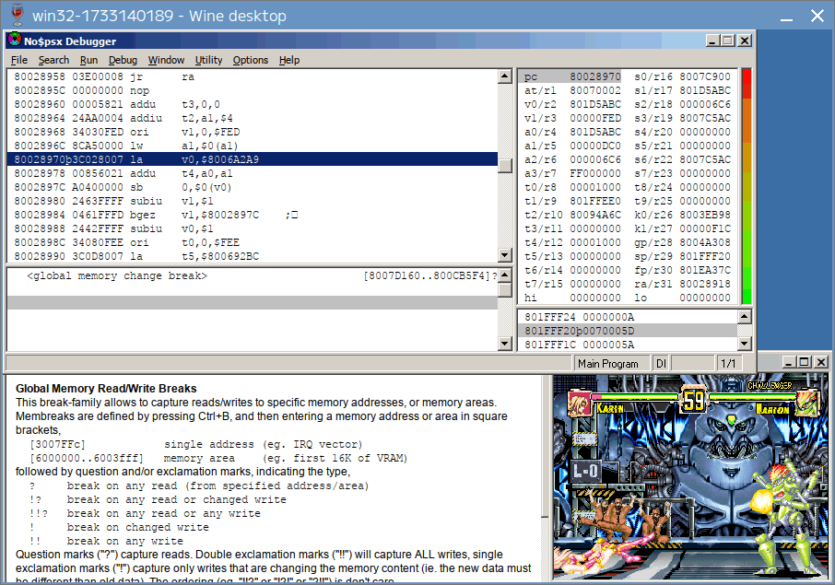The height and width of the screenshot is (585, 835).
Task: Minimize the game display window
Action: click(789, 362)
